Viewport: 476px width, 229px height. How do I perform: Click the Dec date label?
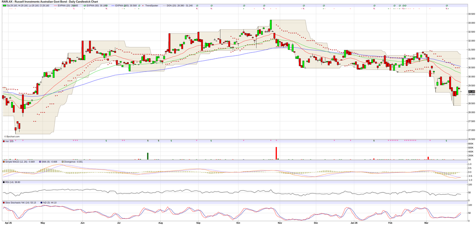(x=316, y=223)
